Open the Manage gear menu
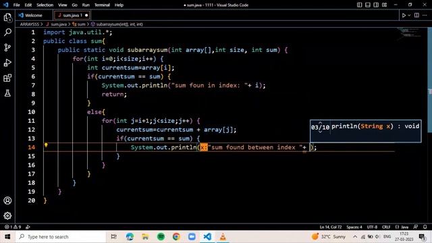This screenshot has width=432, height=243. click(x=7, y=215)
